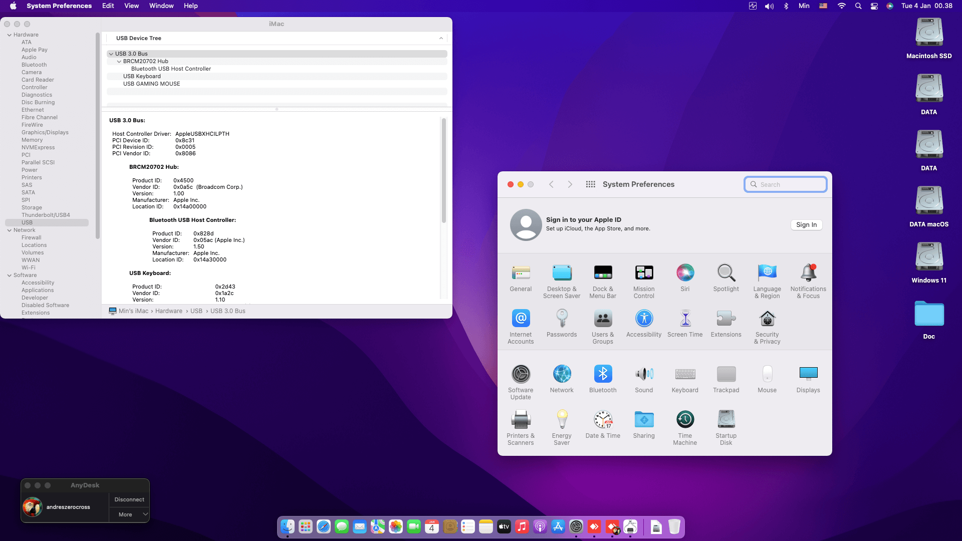Click the sidebar scrollbar in System Information

(x=98, y=135)
